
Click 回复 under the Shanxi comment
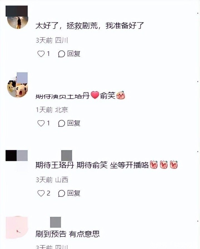click(74, 193)
